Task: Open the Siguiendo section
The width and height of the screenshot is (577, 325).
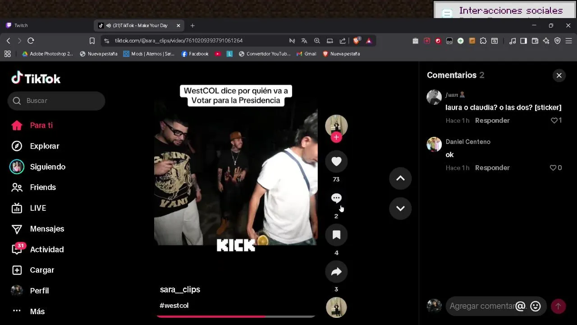Action: pos(38,167)
